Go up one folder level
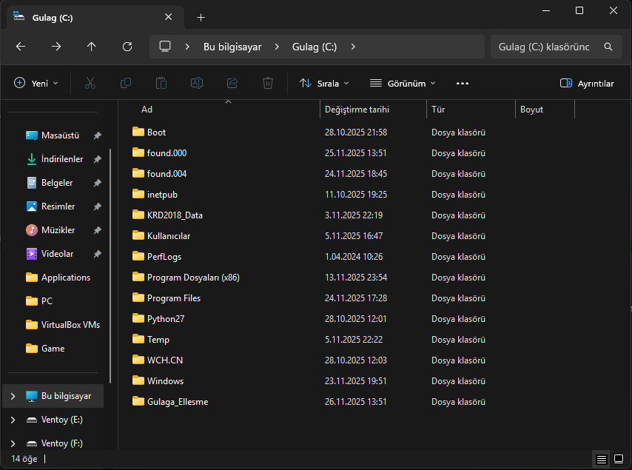 coord(92,47)
